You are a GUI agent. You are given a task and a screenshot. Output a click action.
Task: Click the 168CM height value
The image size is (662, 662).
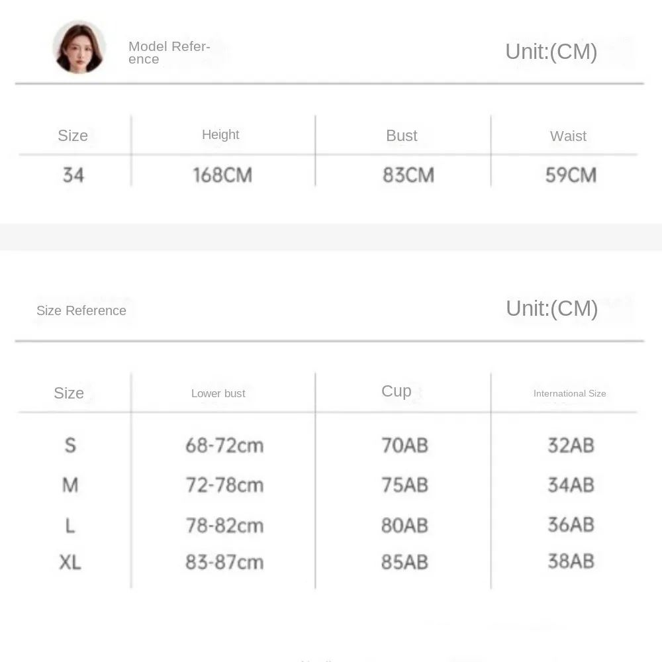click(x=222, y=175)
